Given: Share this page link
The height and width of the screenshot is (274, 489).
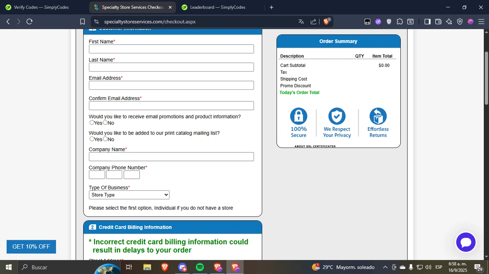Looking at the screenshot, I should (x=313, y=21).
